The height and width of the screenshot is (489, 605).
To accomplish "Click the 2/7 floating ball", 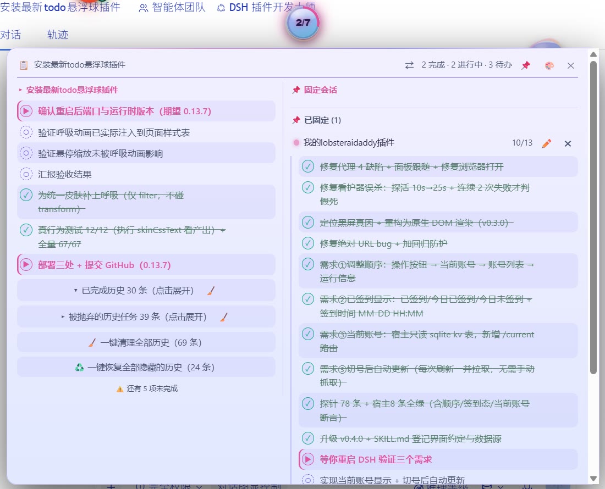I will click(x=303, y=23).
